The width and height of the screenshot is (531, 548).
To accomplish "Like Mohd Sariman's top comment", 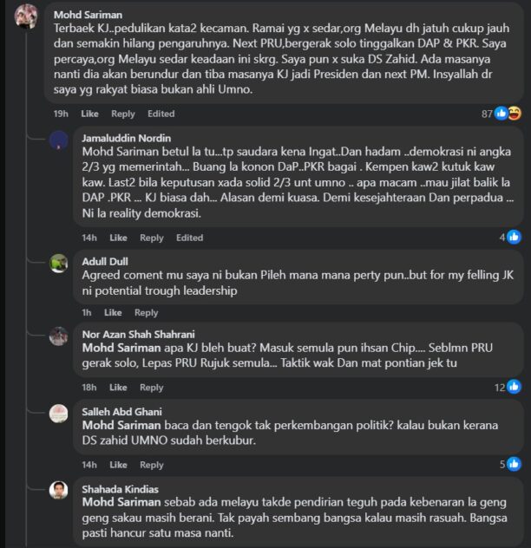I will (89, 114).
